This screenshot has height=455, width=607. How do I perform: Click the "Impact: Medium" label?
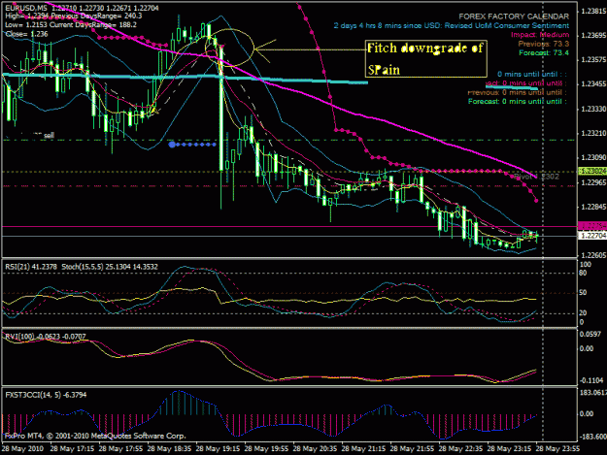(540, 35)
